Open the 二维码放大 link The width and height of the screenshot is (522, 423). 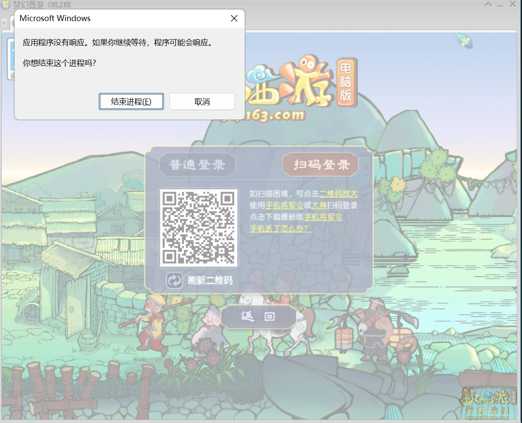pyautogui.click(x=338, y=194)
